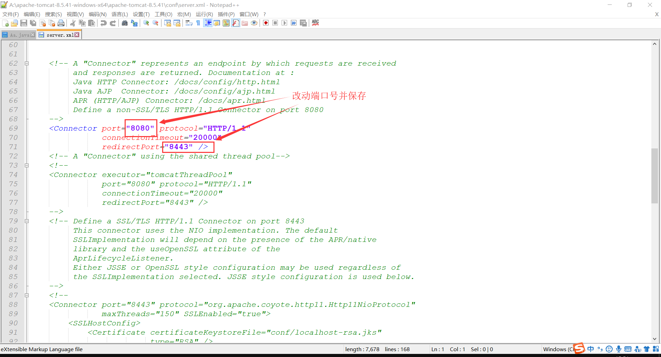661x357 pixels.
Task: Open the user defined language icon
Action: [x=217, y=23]
